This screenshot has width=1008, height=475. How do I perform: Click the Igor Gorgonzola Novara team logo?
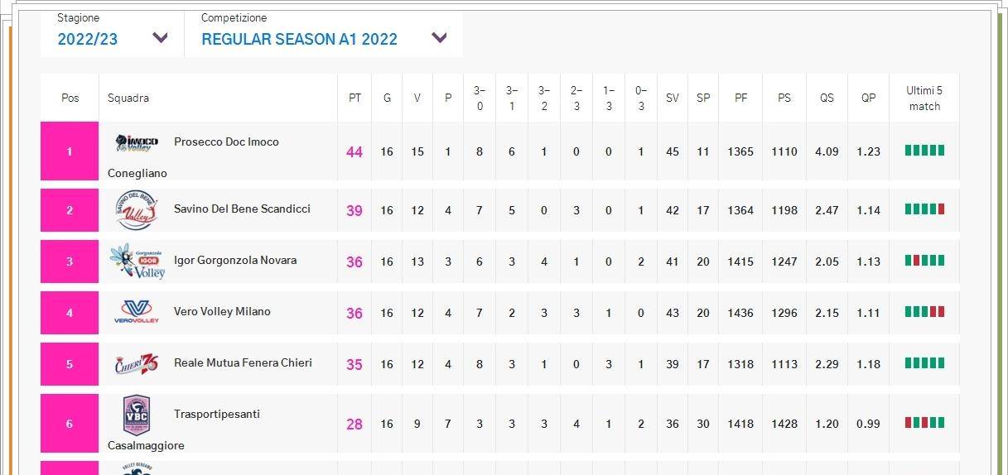pos(137,261)
